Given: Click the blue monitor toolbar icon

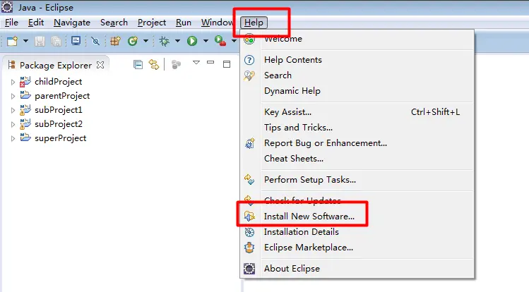Looking at the screenshot, I should pos(76,41).
